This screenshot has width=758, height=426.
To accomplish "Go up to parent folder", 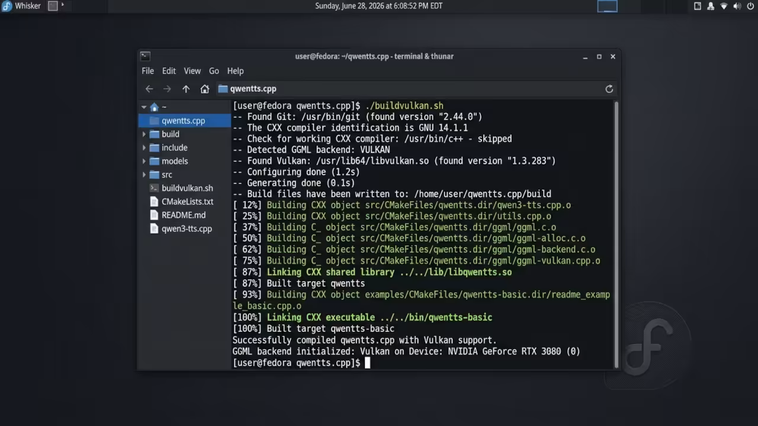I will tap(186, 89).
